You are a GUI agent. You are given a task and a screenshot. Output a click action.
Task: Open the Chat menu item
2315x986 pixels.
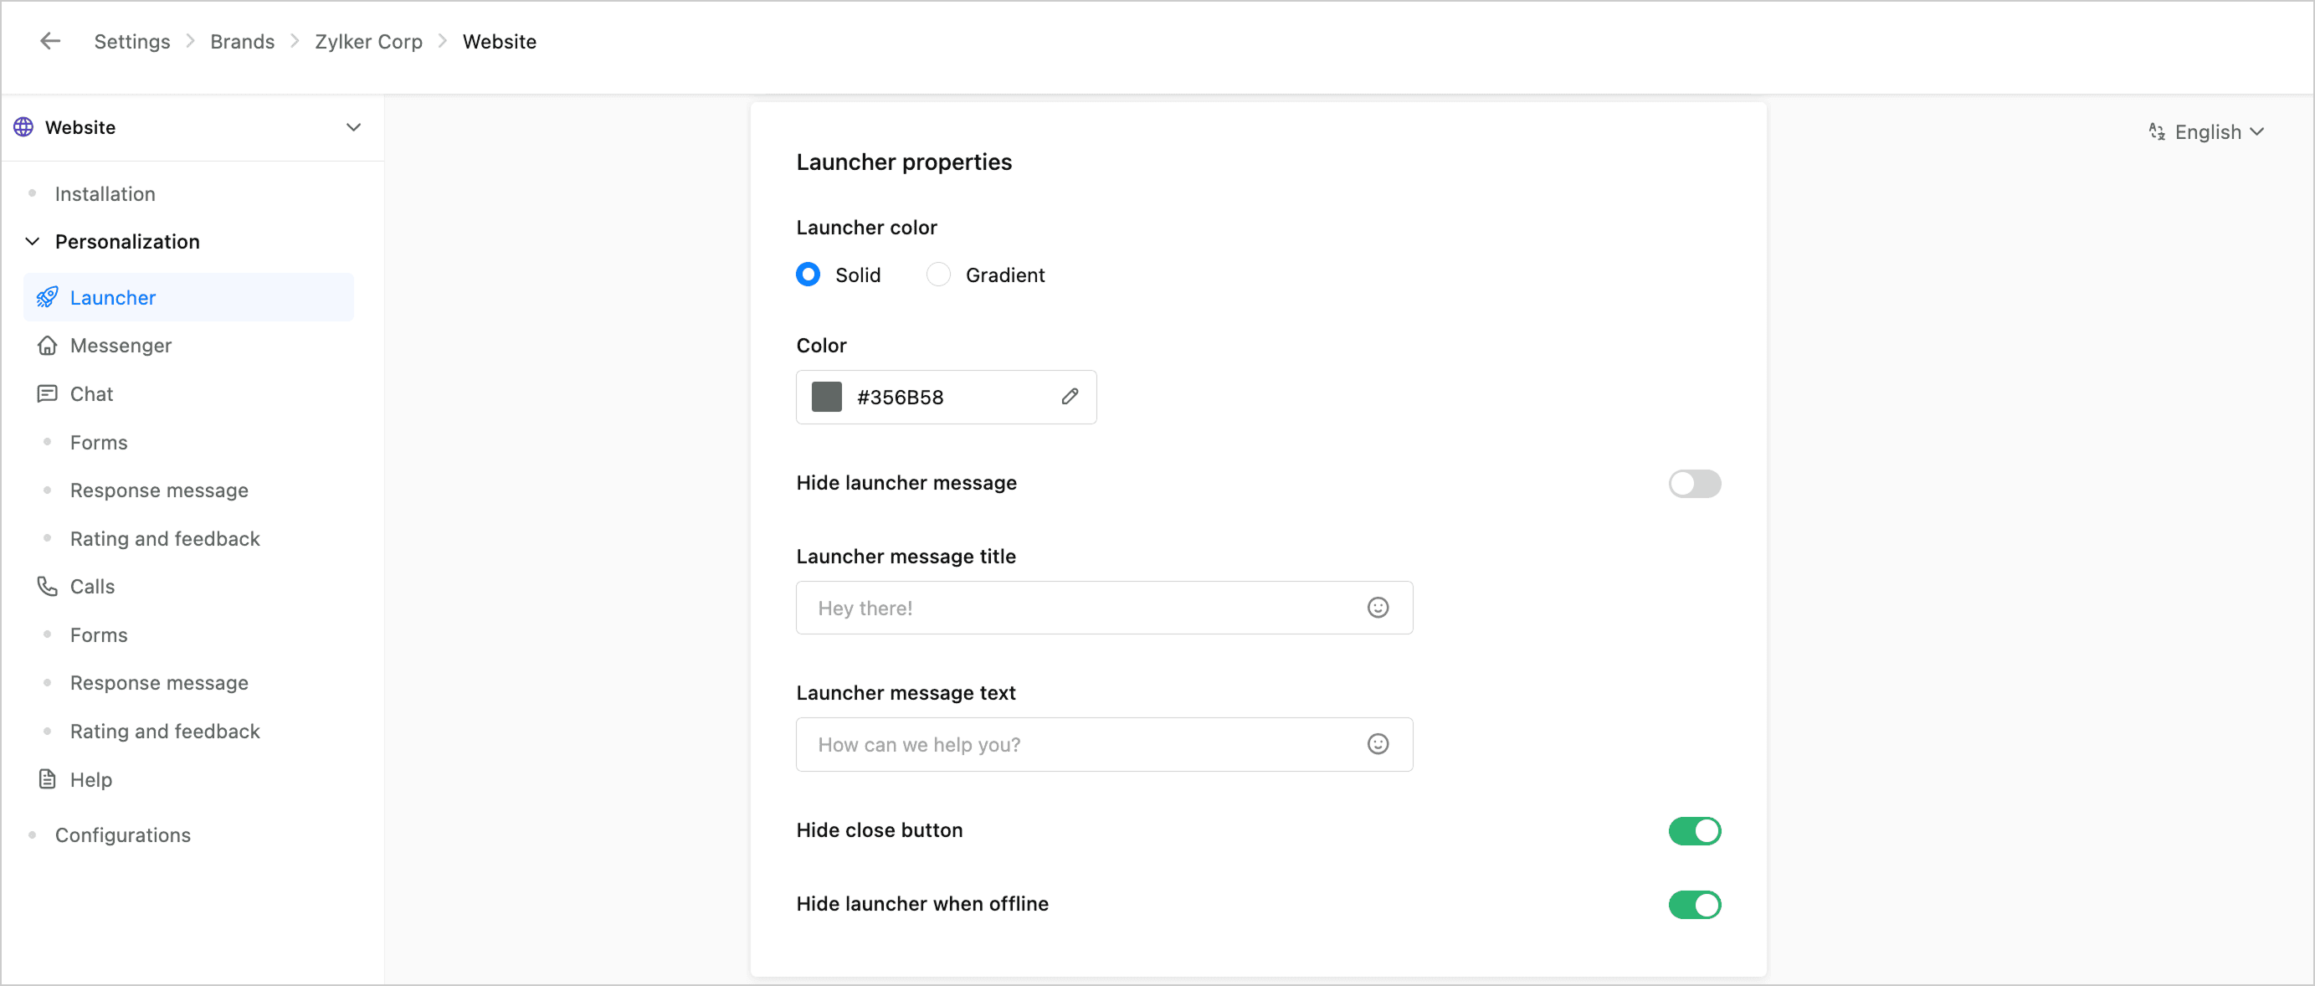click(x=92, y=393)
